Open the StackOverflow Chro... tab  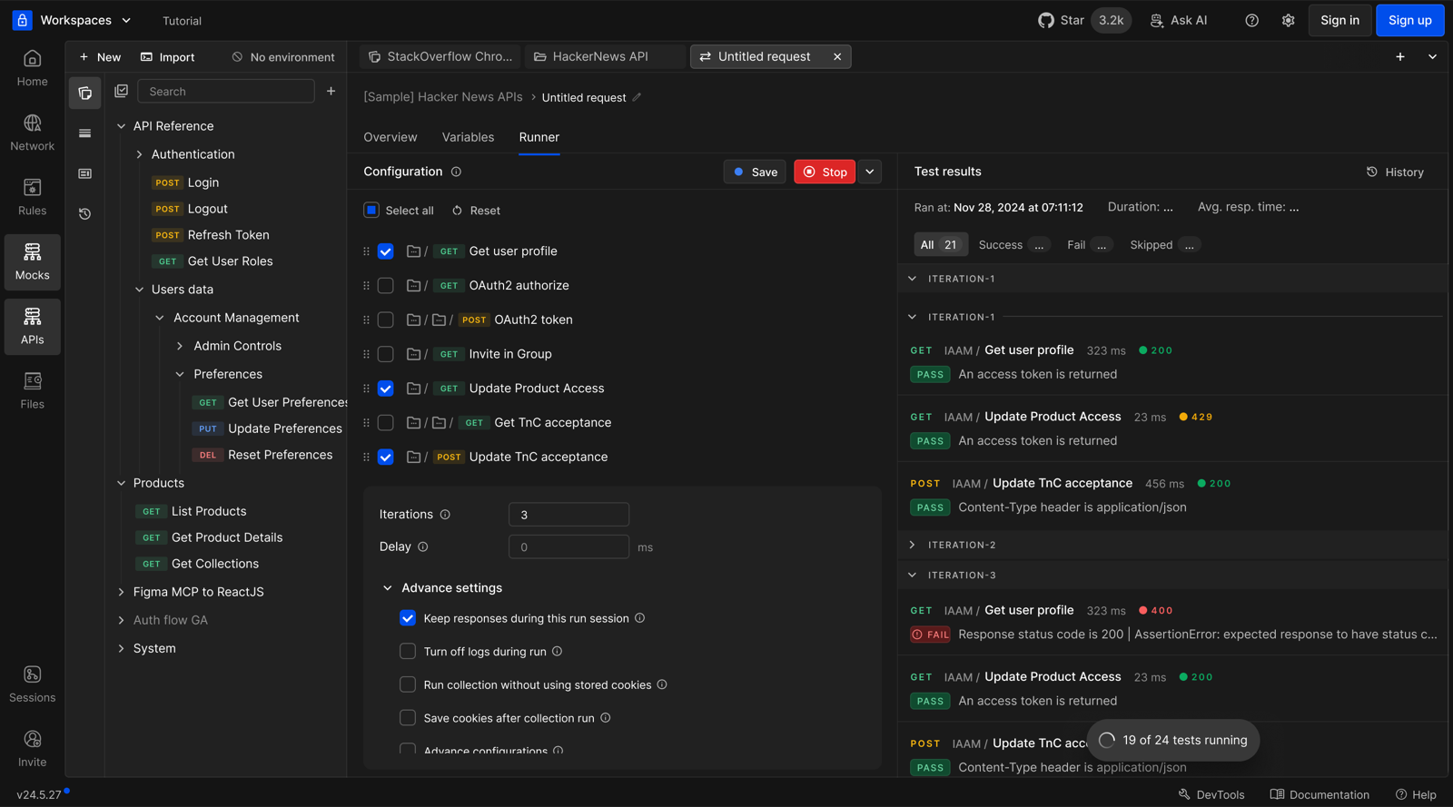click(x=440, y=56)
